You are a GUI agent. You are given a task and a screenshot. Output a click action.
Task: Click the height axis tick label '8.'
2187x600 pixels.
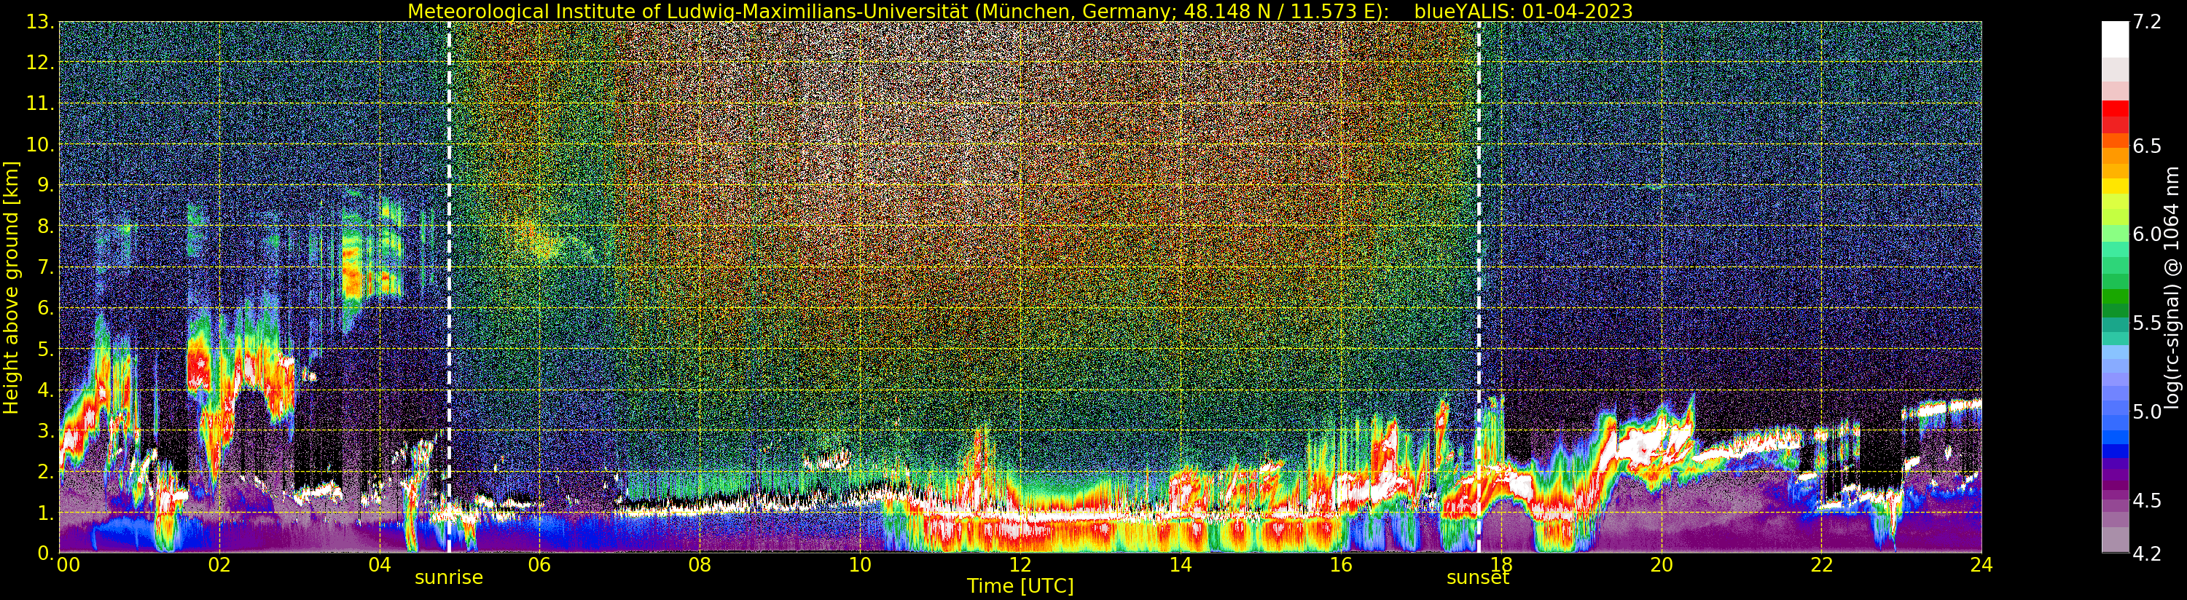tap(46, 226)
